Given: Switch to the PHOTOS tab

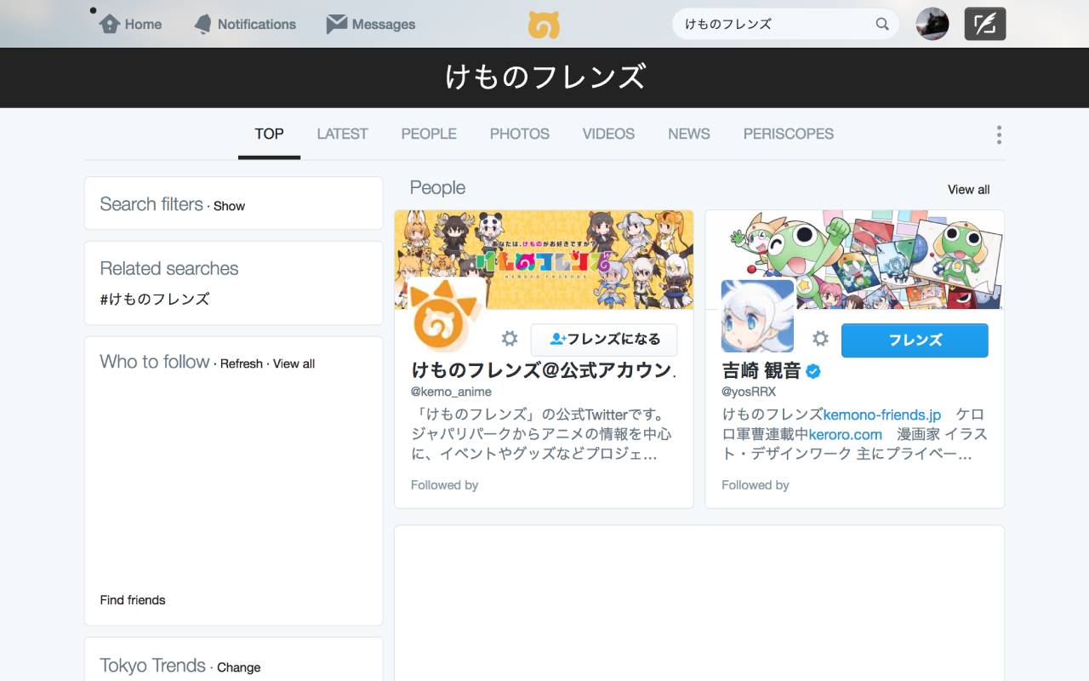Looking at the screenshot, I should tap(520, 134).
